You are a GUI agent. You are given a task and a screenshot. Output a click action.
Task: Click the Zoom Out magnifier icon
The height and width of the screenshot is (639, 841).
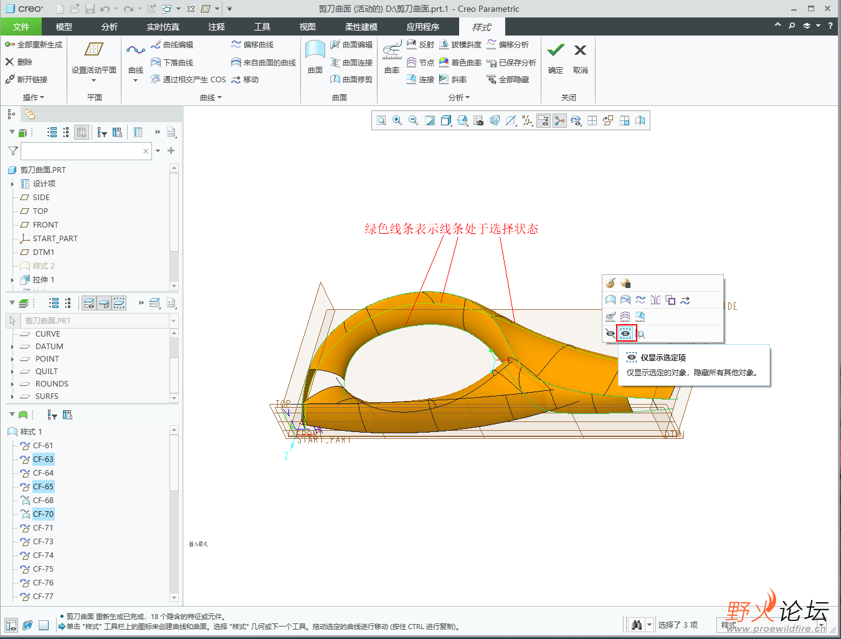pos(414,121)
